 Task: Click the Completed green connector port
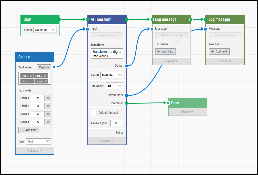(x=126, y=103)
